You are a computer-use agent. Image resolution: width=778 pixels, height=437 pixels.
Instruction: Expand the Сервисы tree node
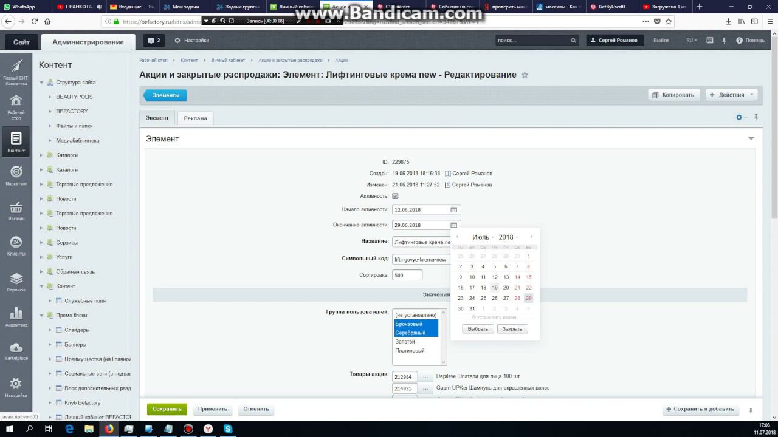click(x=42, y=243)
